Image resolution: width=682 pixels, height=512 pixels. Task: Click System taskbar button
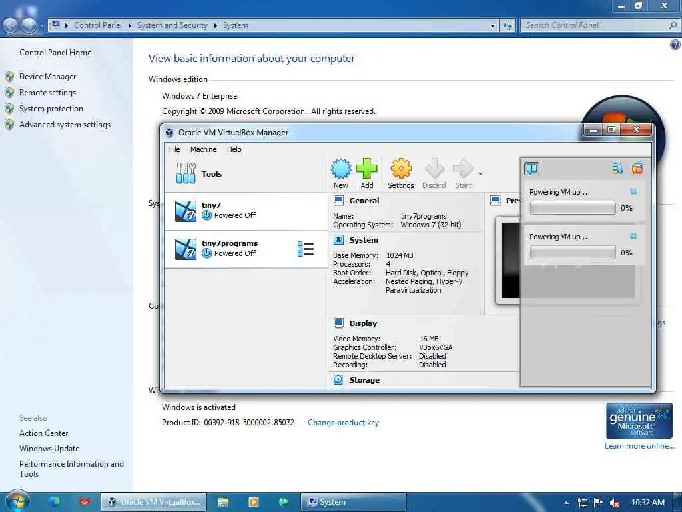pos(353,502)
